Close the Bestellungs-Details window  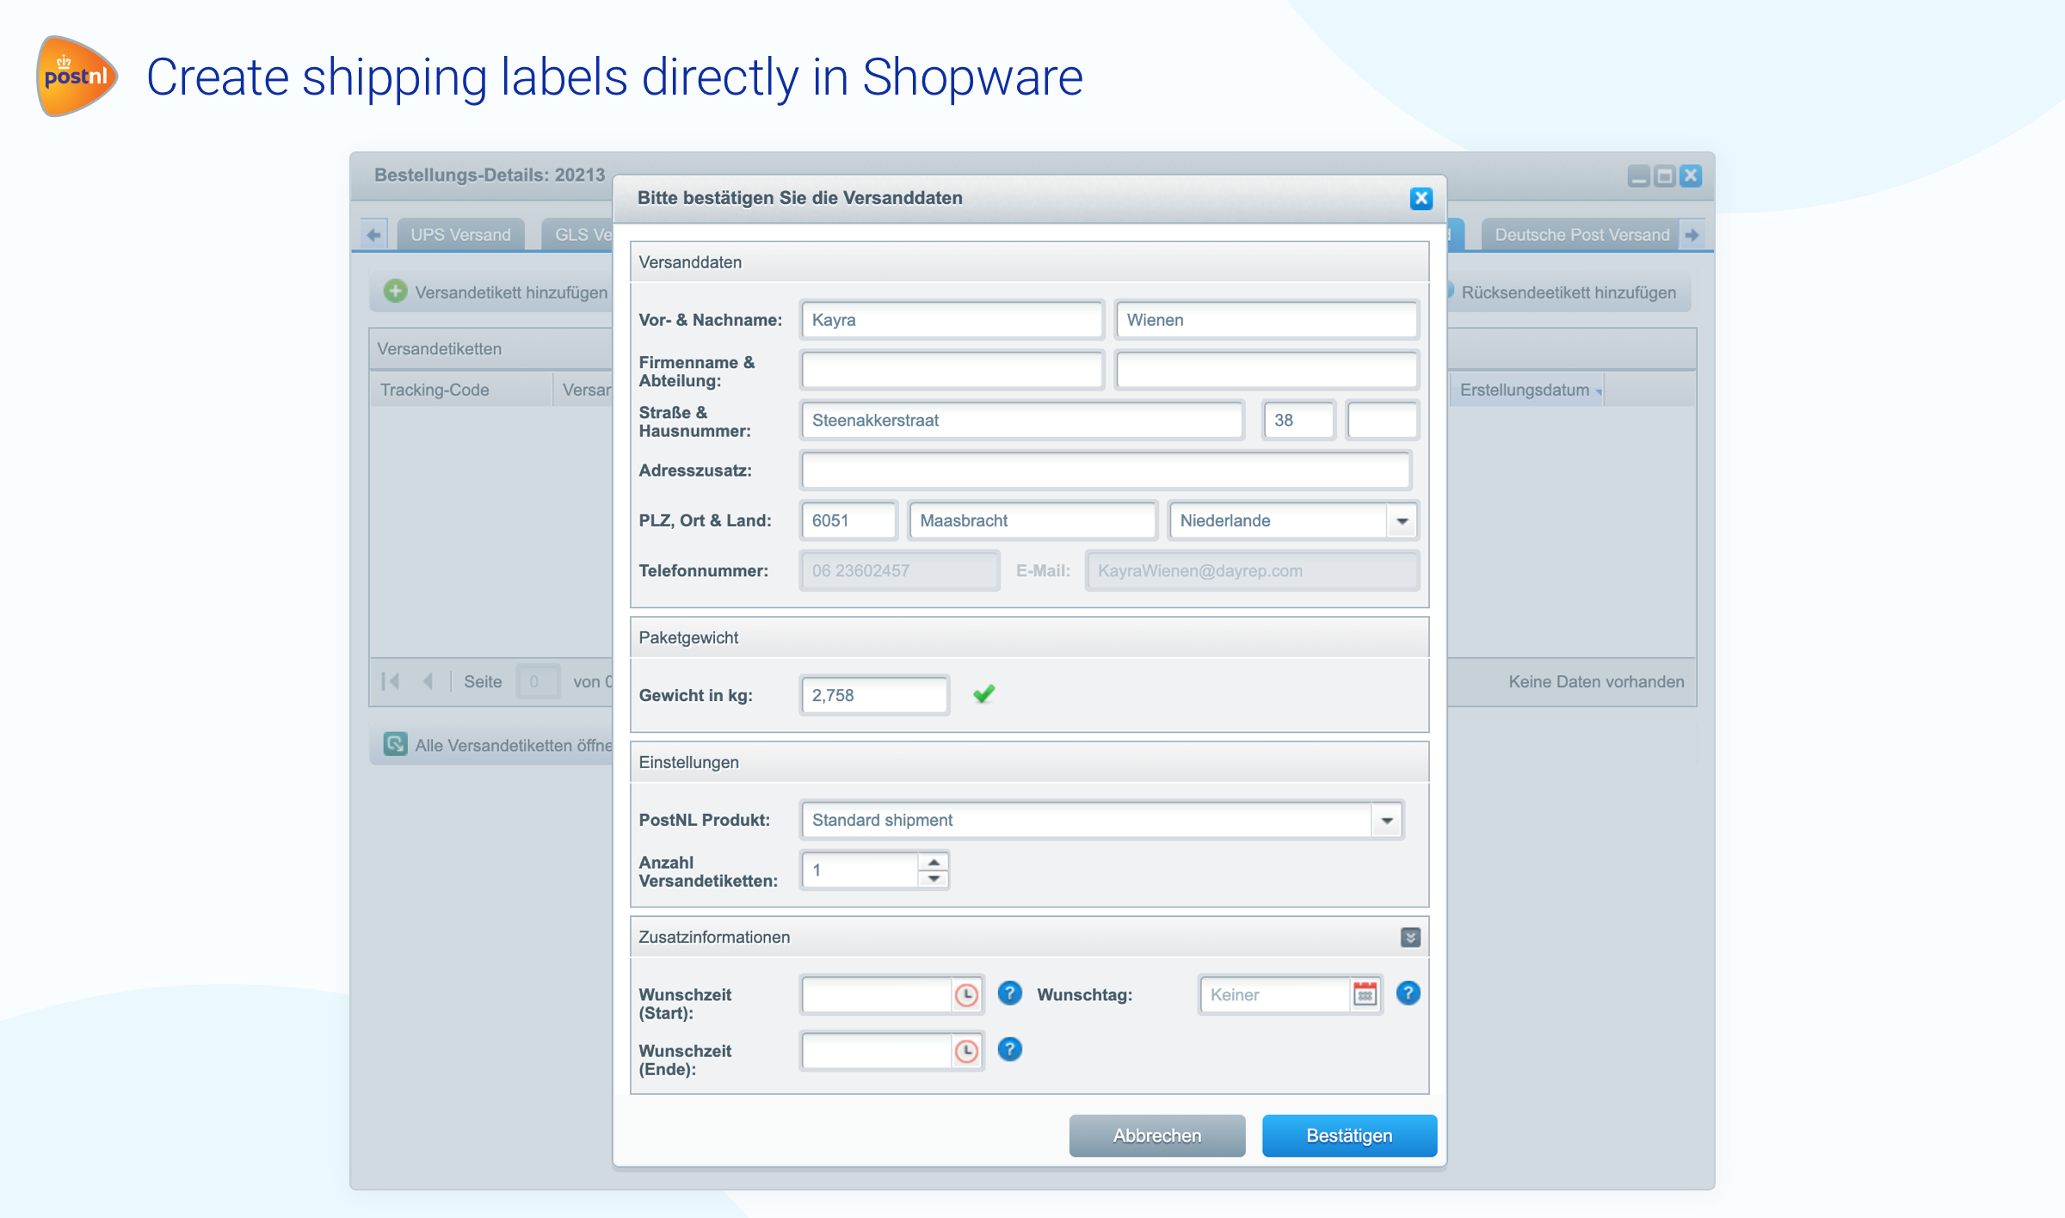point(1691,175)
